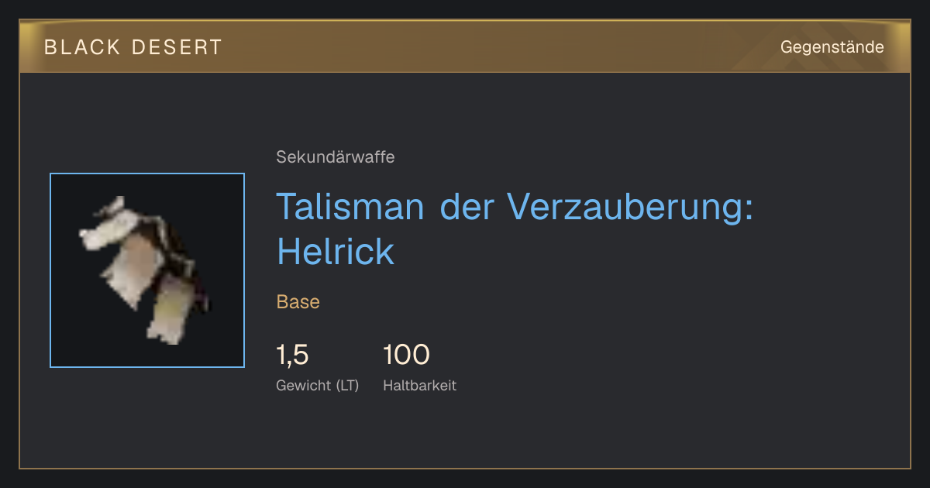Go to the Gegenstände section

[832, 47]
